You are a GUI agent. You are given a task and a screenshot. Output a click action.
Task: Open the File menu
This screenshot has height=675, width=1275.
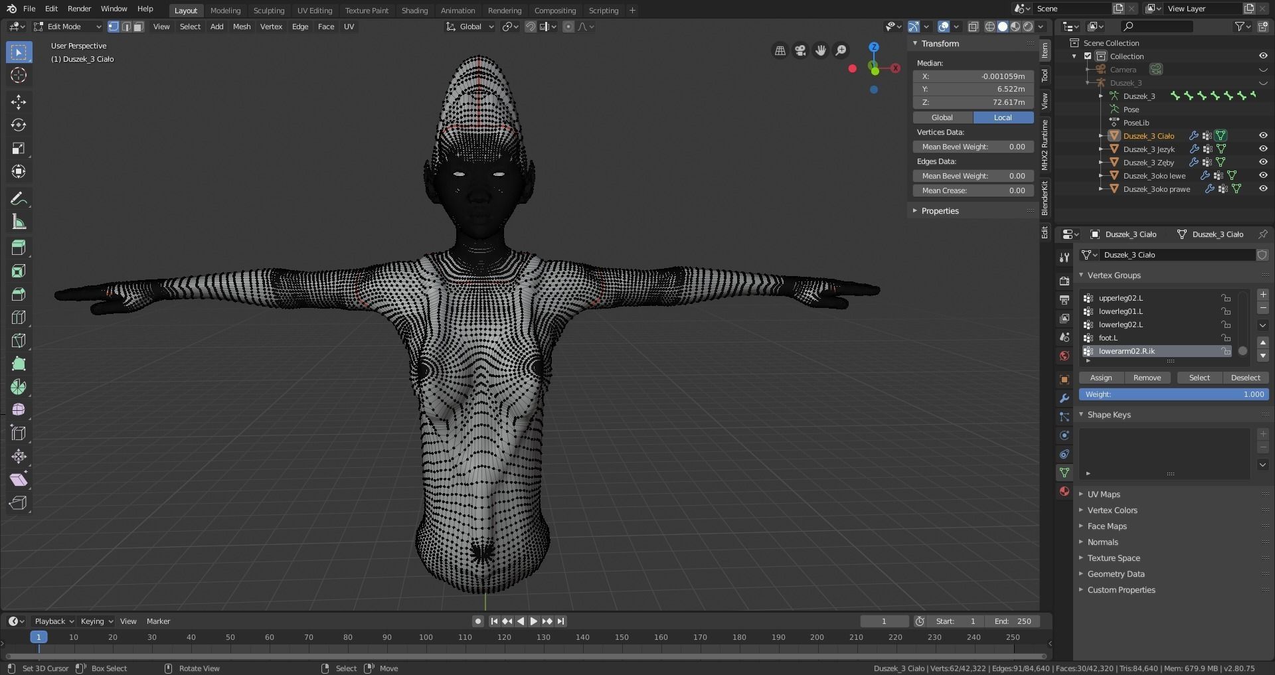tap(29, 9)
